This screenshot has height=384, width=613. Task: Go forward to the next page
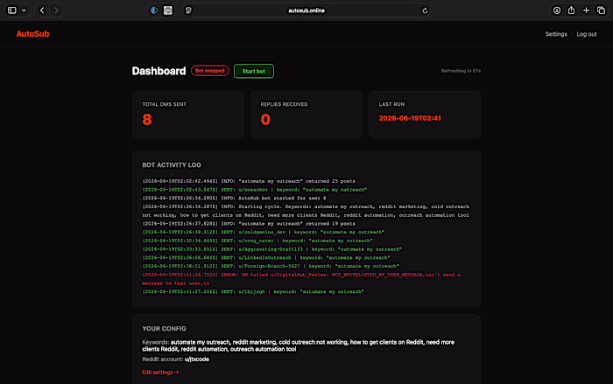point(56,10)
